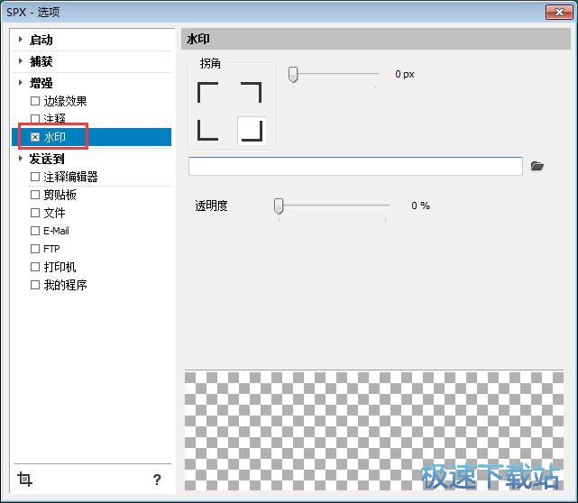Click the 0 % transparency value
The height and width of the screenshot is (503, 578).
(420, 206)
